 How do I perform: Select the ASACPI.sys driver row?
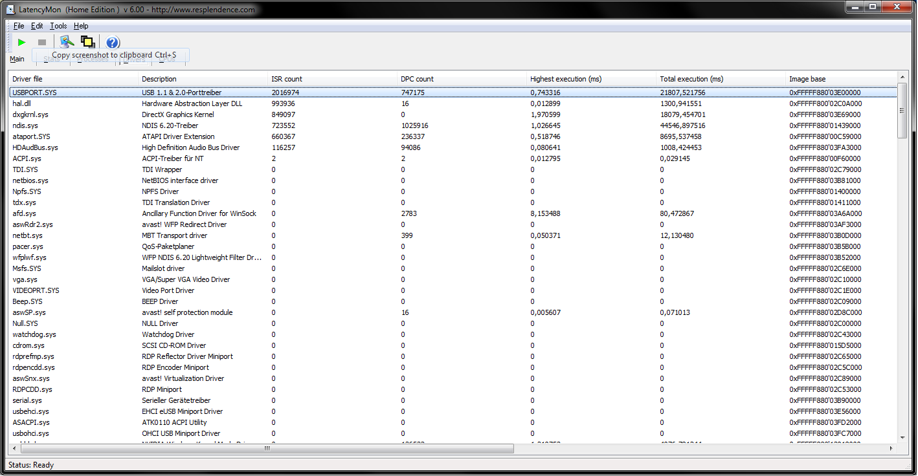click(x=453, y=422)
